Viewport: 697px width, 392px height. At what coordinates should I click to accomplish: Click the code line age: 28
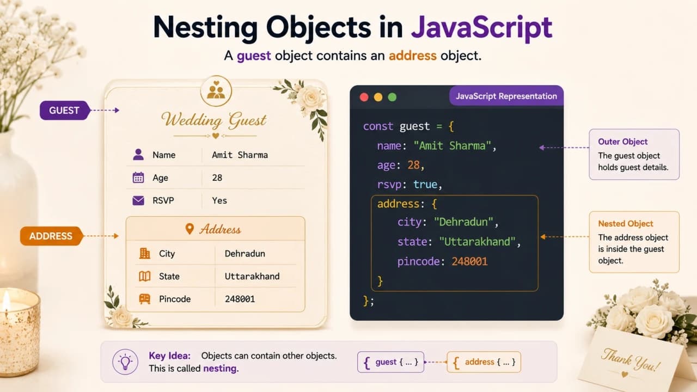pos(401,165)
